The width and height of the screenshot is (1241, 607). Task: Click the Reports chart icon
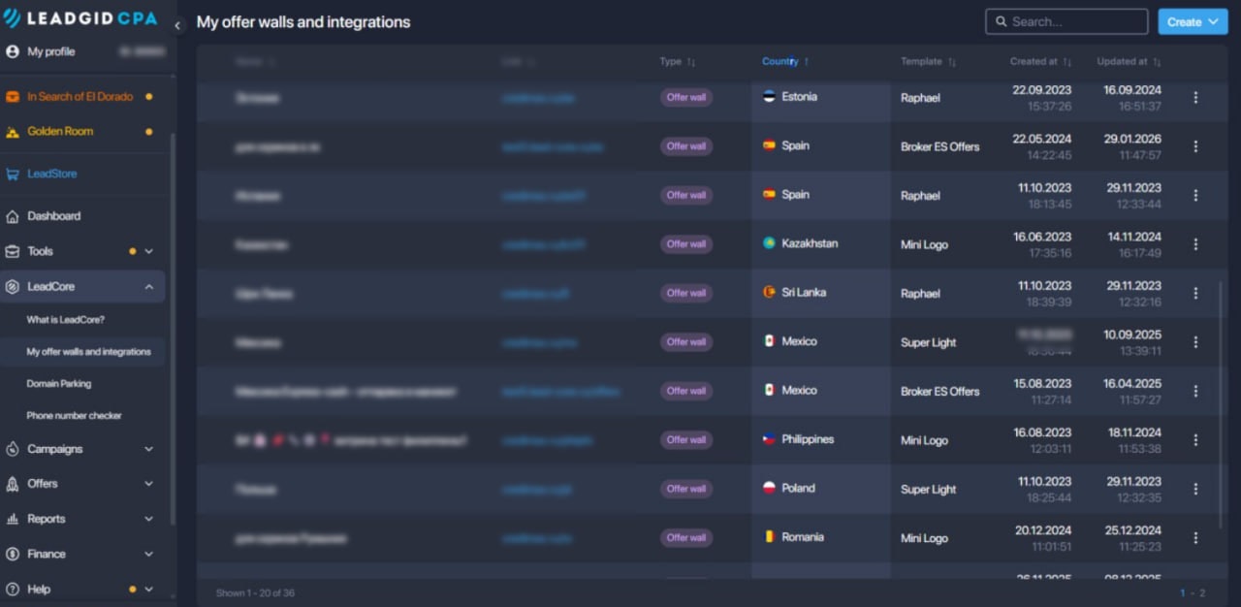point(13,519)
